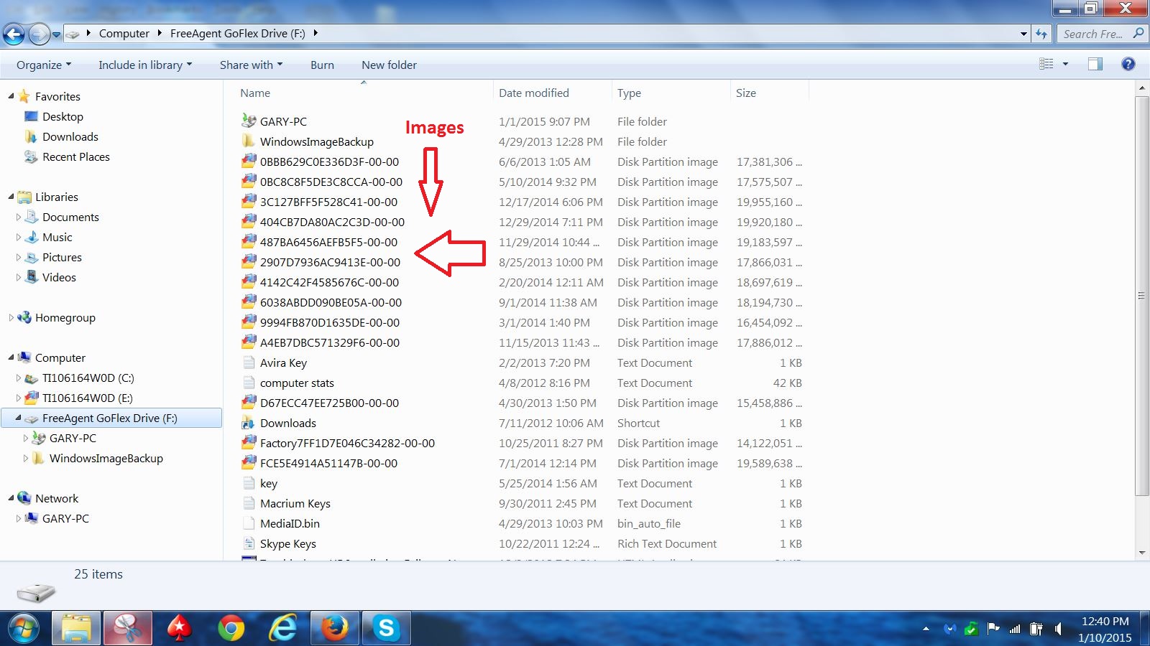Open the Organize menu

(44, 65)
